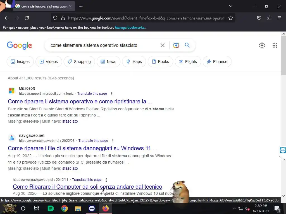
Task: Save page to Pocket
Action: point(259,18)
